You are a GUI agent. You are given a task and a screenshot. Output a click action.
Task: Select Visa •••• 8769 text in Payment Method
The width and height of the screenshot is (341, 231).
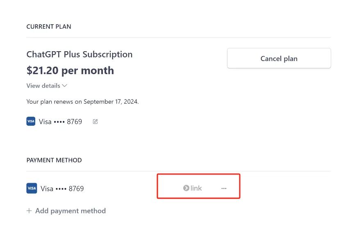coord(62,189)
